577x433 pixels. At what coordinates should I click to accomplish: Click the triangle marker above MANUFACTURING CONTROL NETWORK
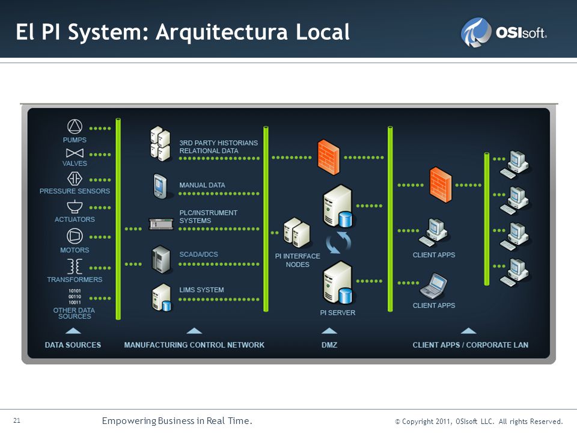pos(194,331)
